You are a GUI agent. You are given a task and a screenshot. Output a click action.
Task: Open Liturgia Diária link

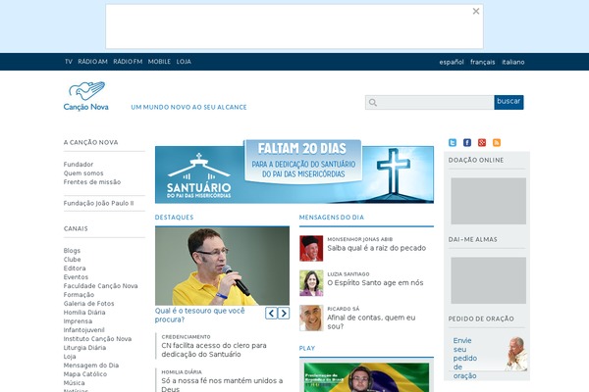pos(84,347)
